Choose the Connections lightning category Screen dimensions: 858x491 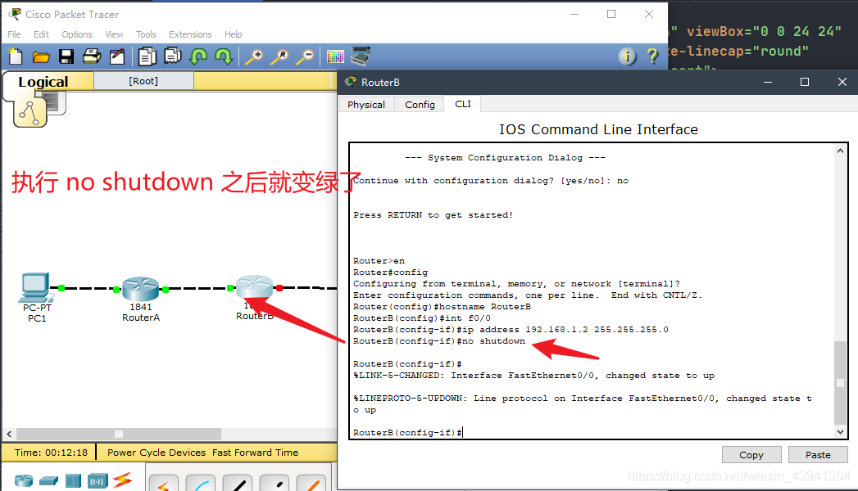point(123,480)
